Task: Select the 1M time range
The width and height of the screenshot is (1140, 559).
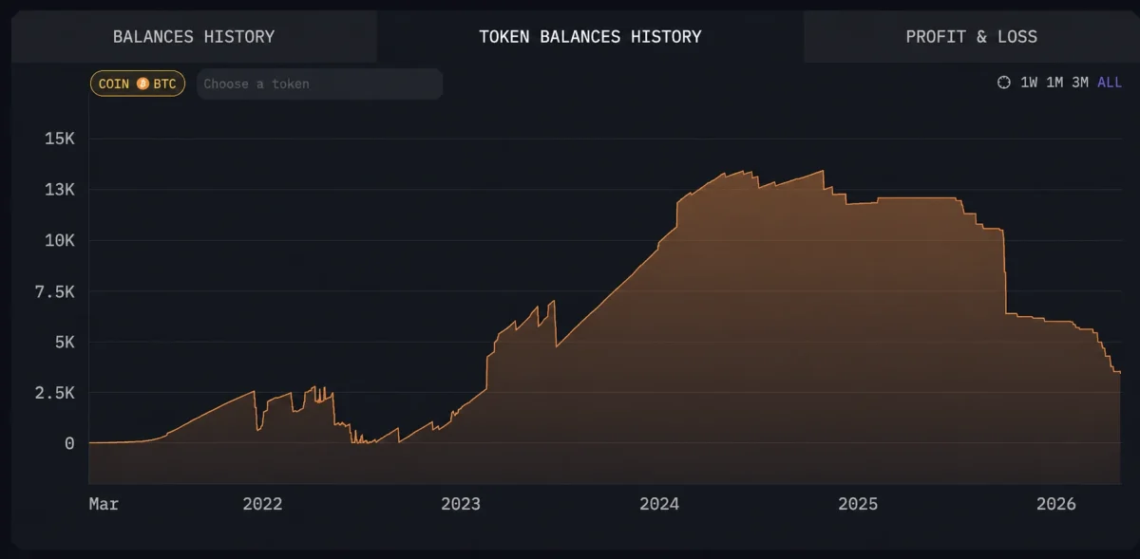Action: tap(1054, 83)
